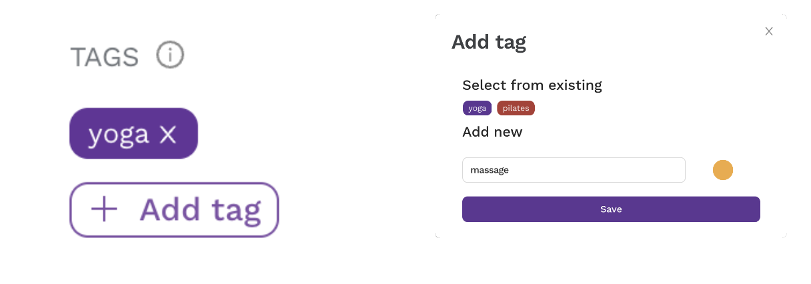Click the plus icon in Add tag
Screen dimensions: 811x284
coord(104,210)
